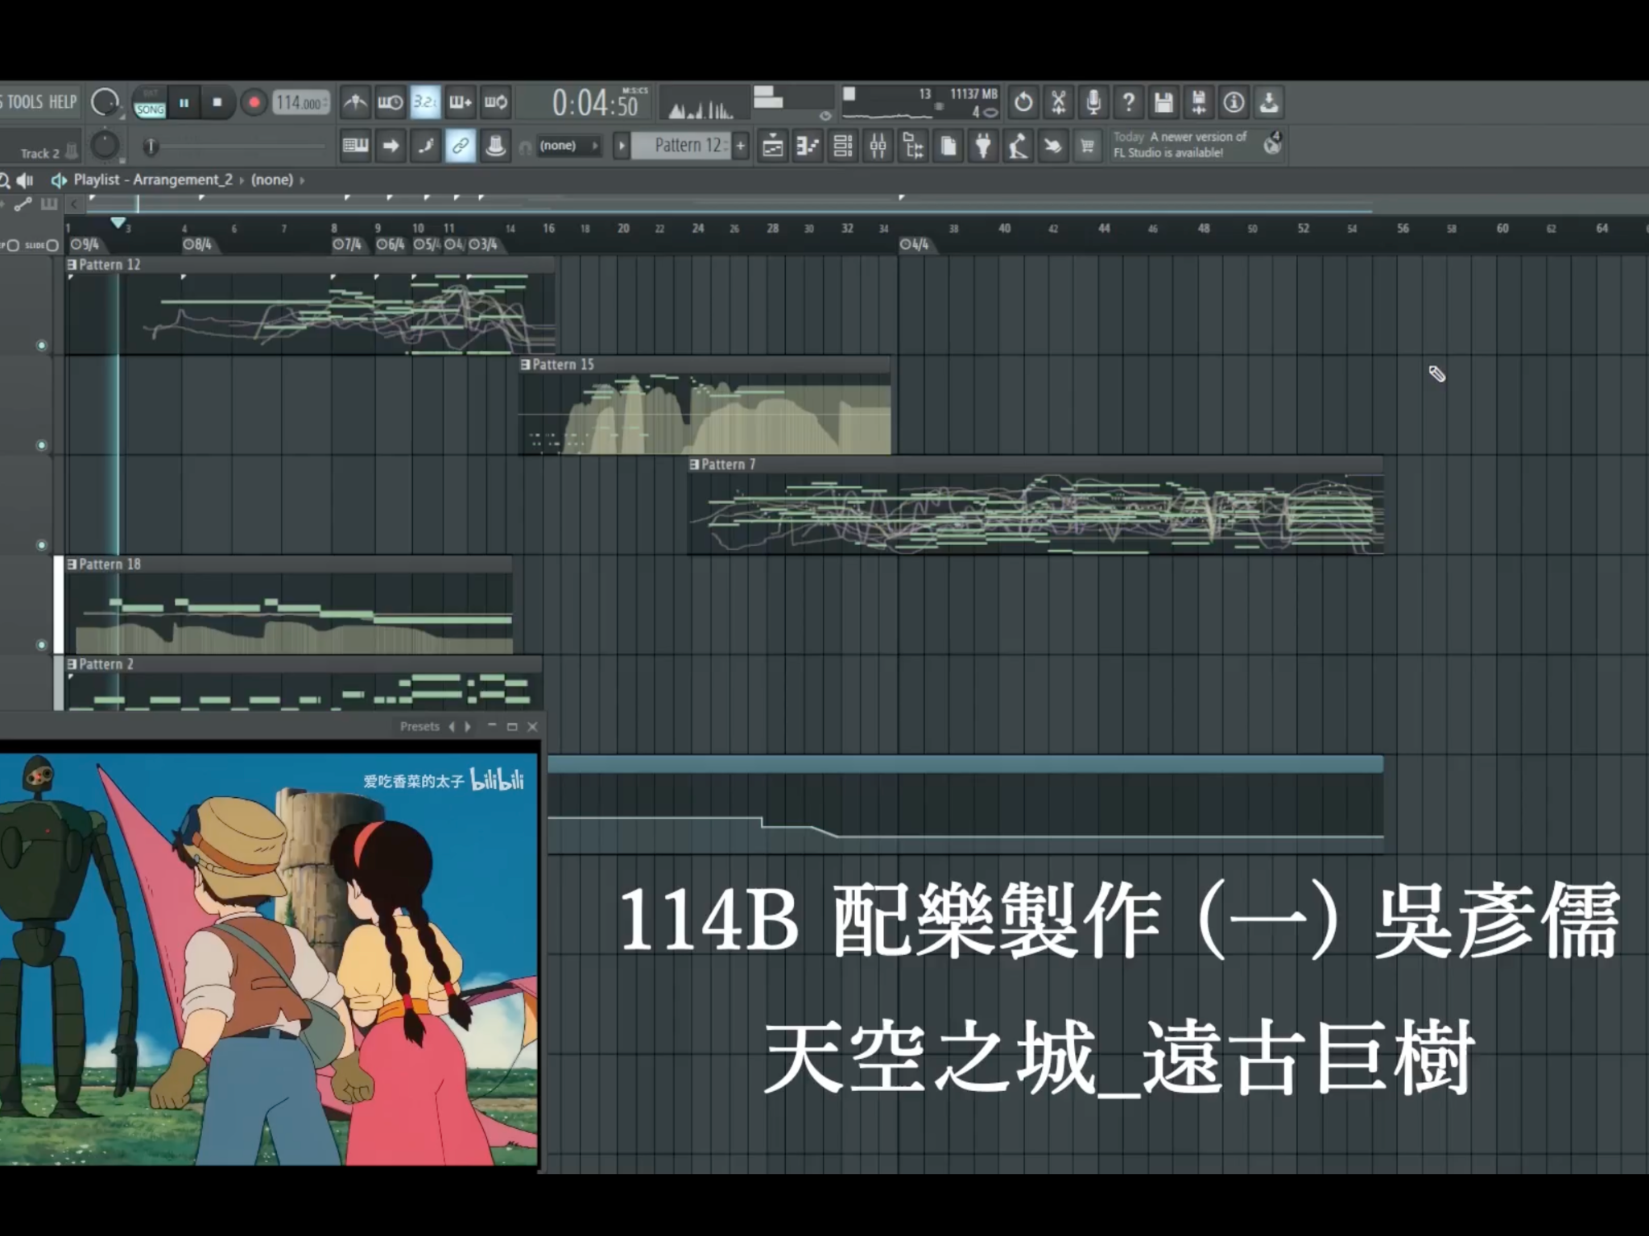Open the mixer icon
This screenshot has height=1236, width=1649.
point(878,146)
